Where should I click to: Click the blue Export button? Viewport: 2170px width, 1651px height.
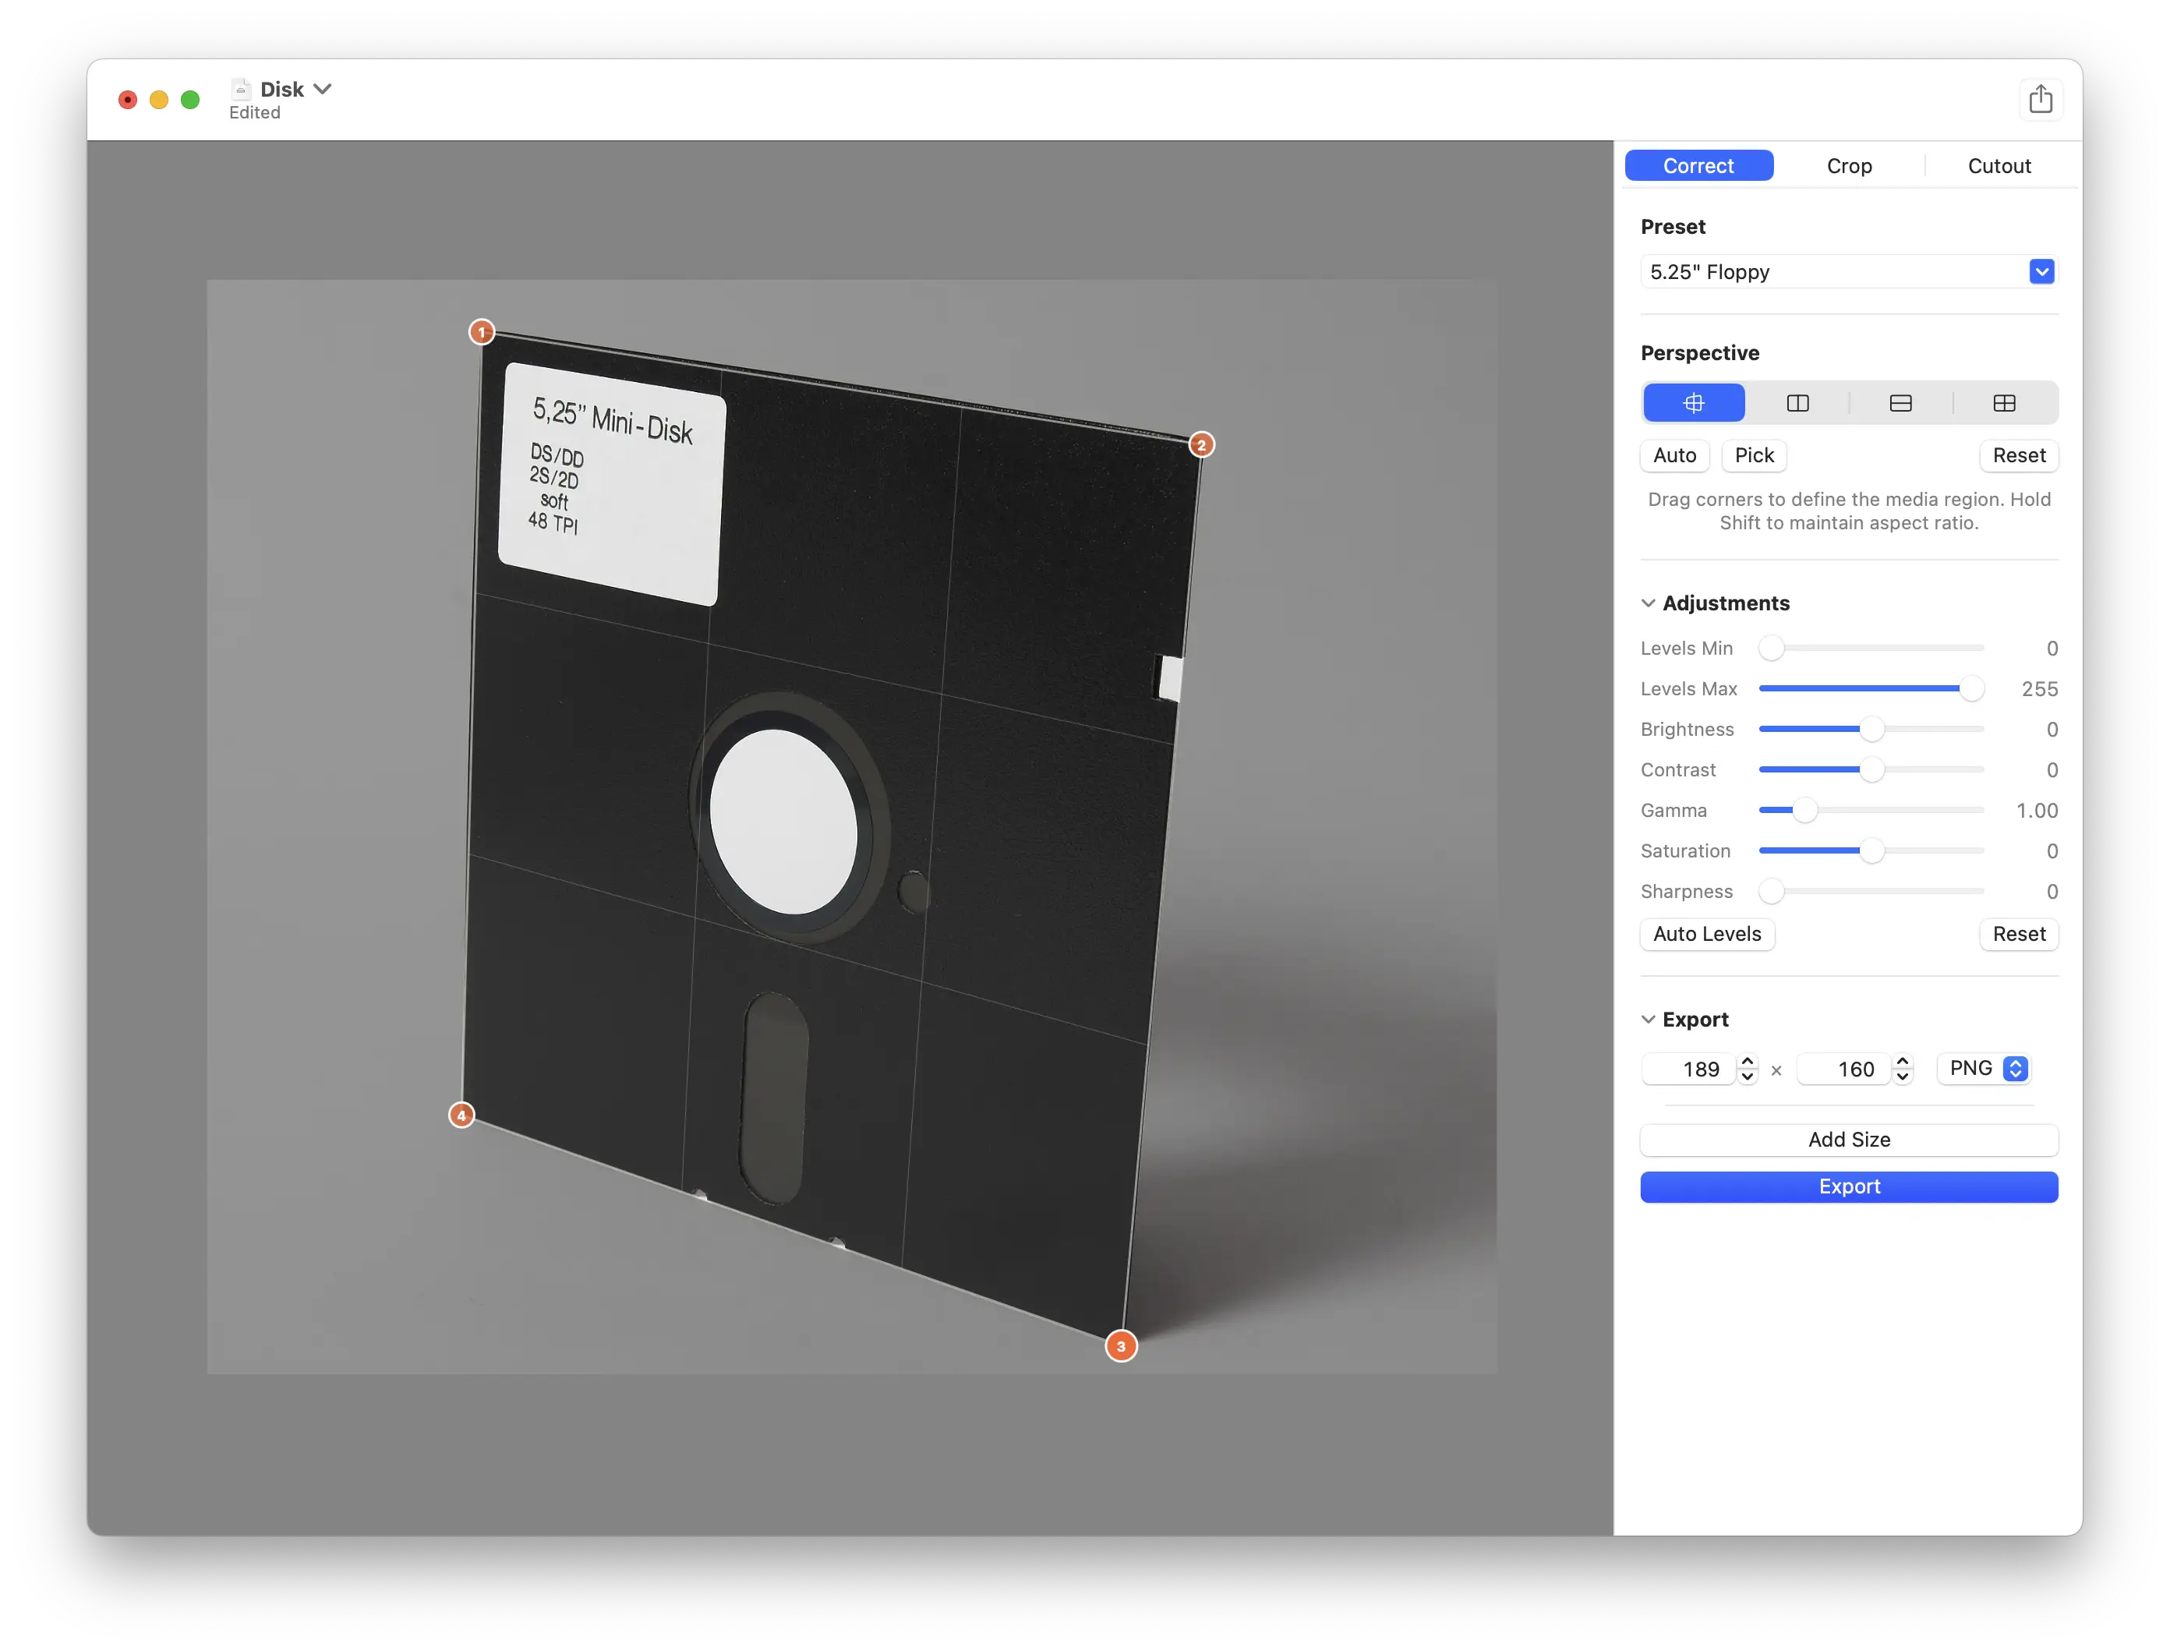(1849, 1186)
